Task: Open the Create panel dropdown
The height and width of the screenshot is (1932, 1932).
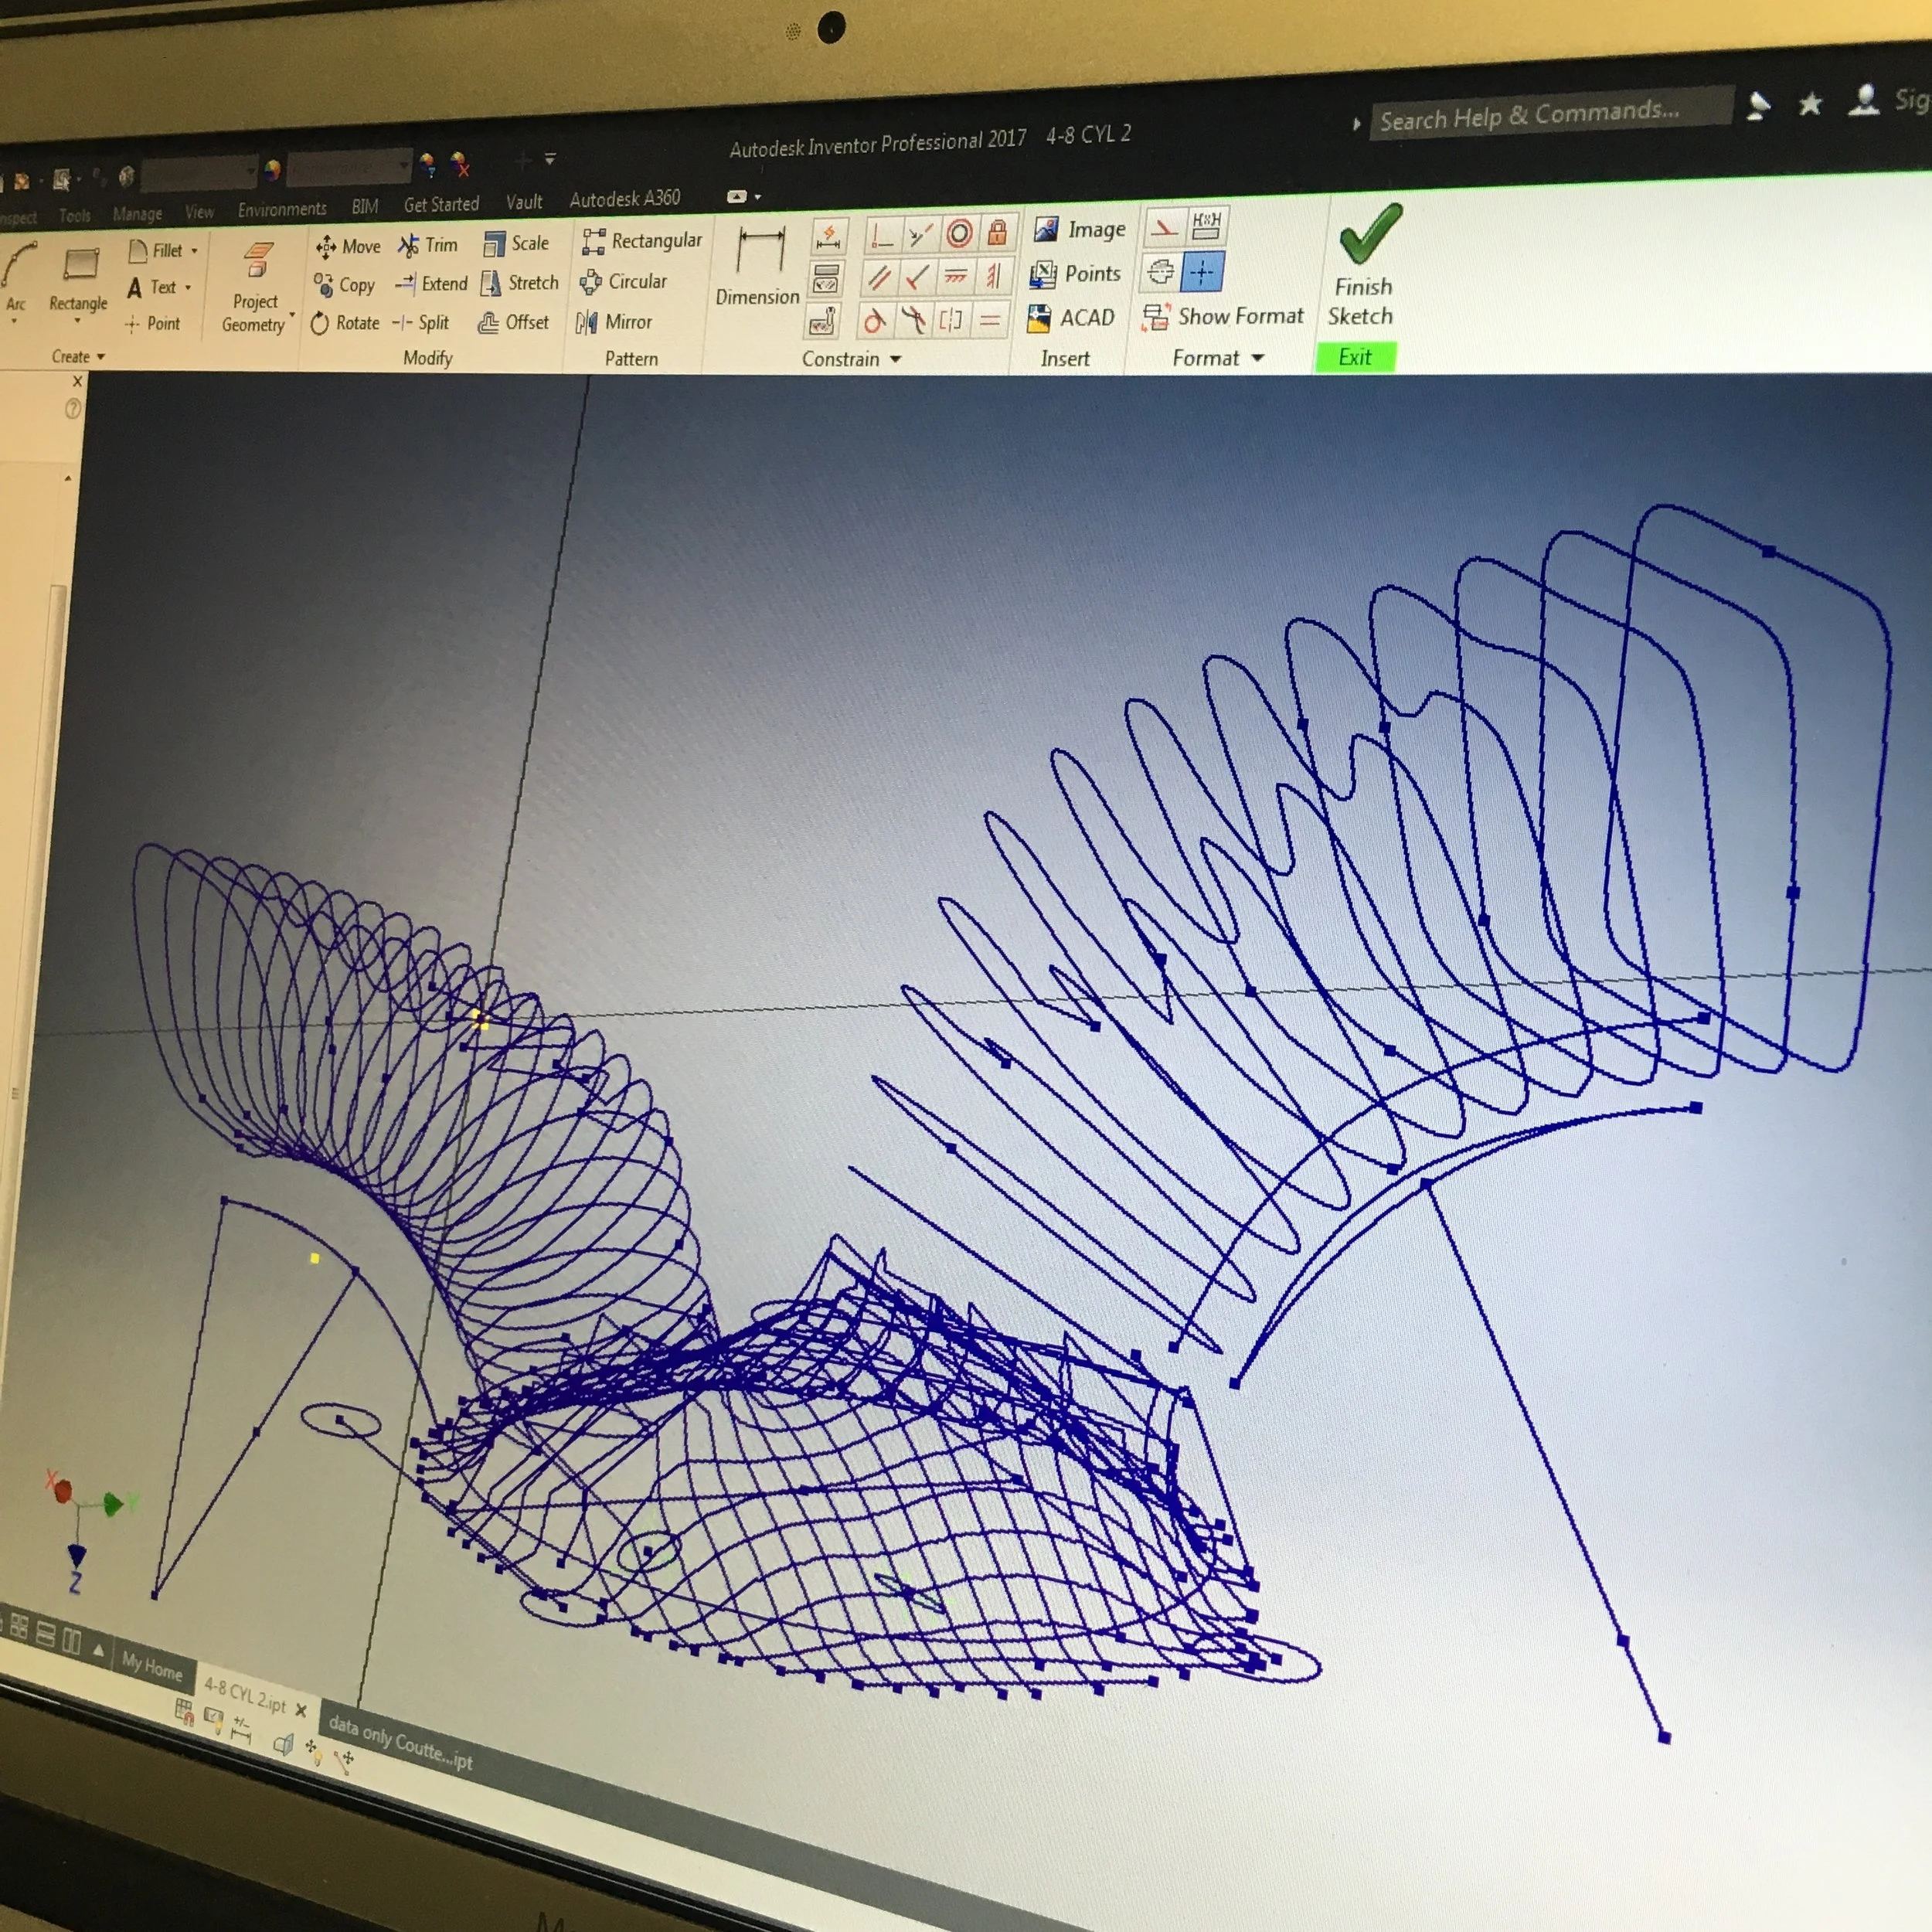Action: point(101,357)
